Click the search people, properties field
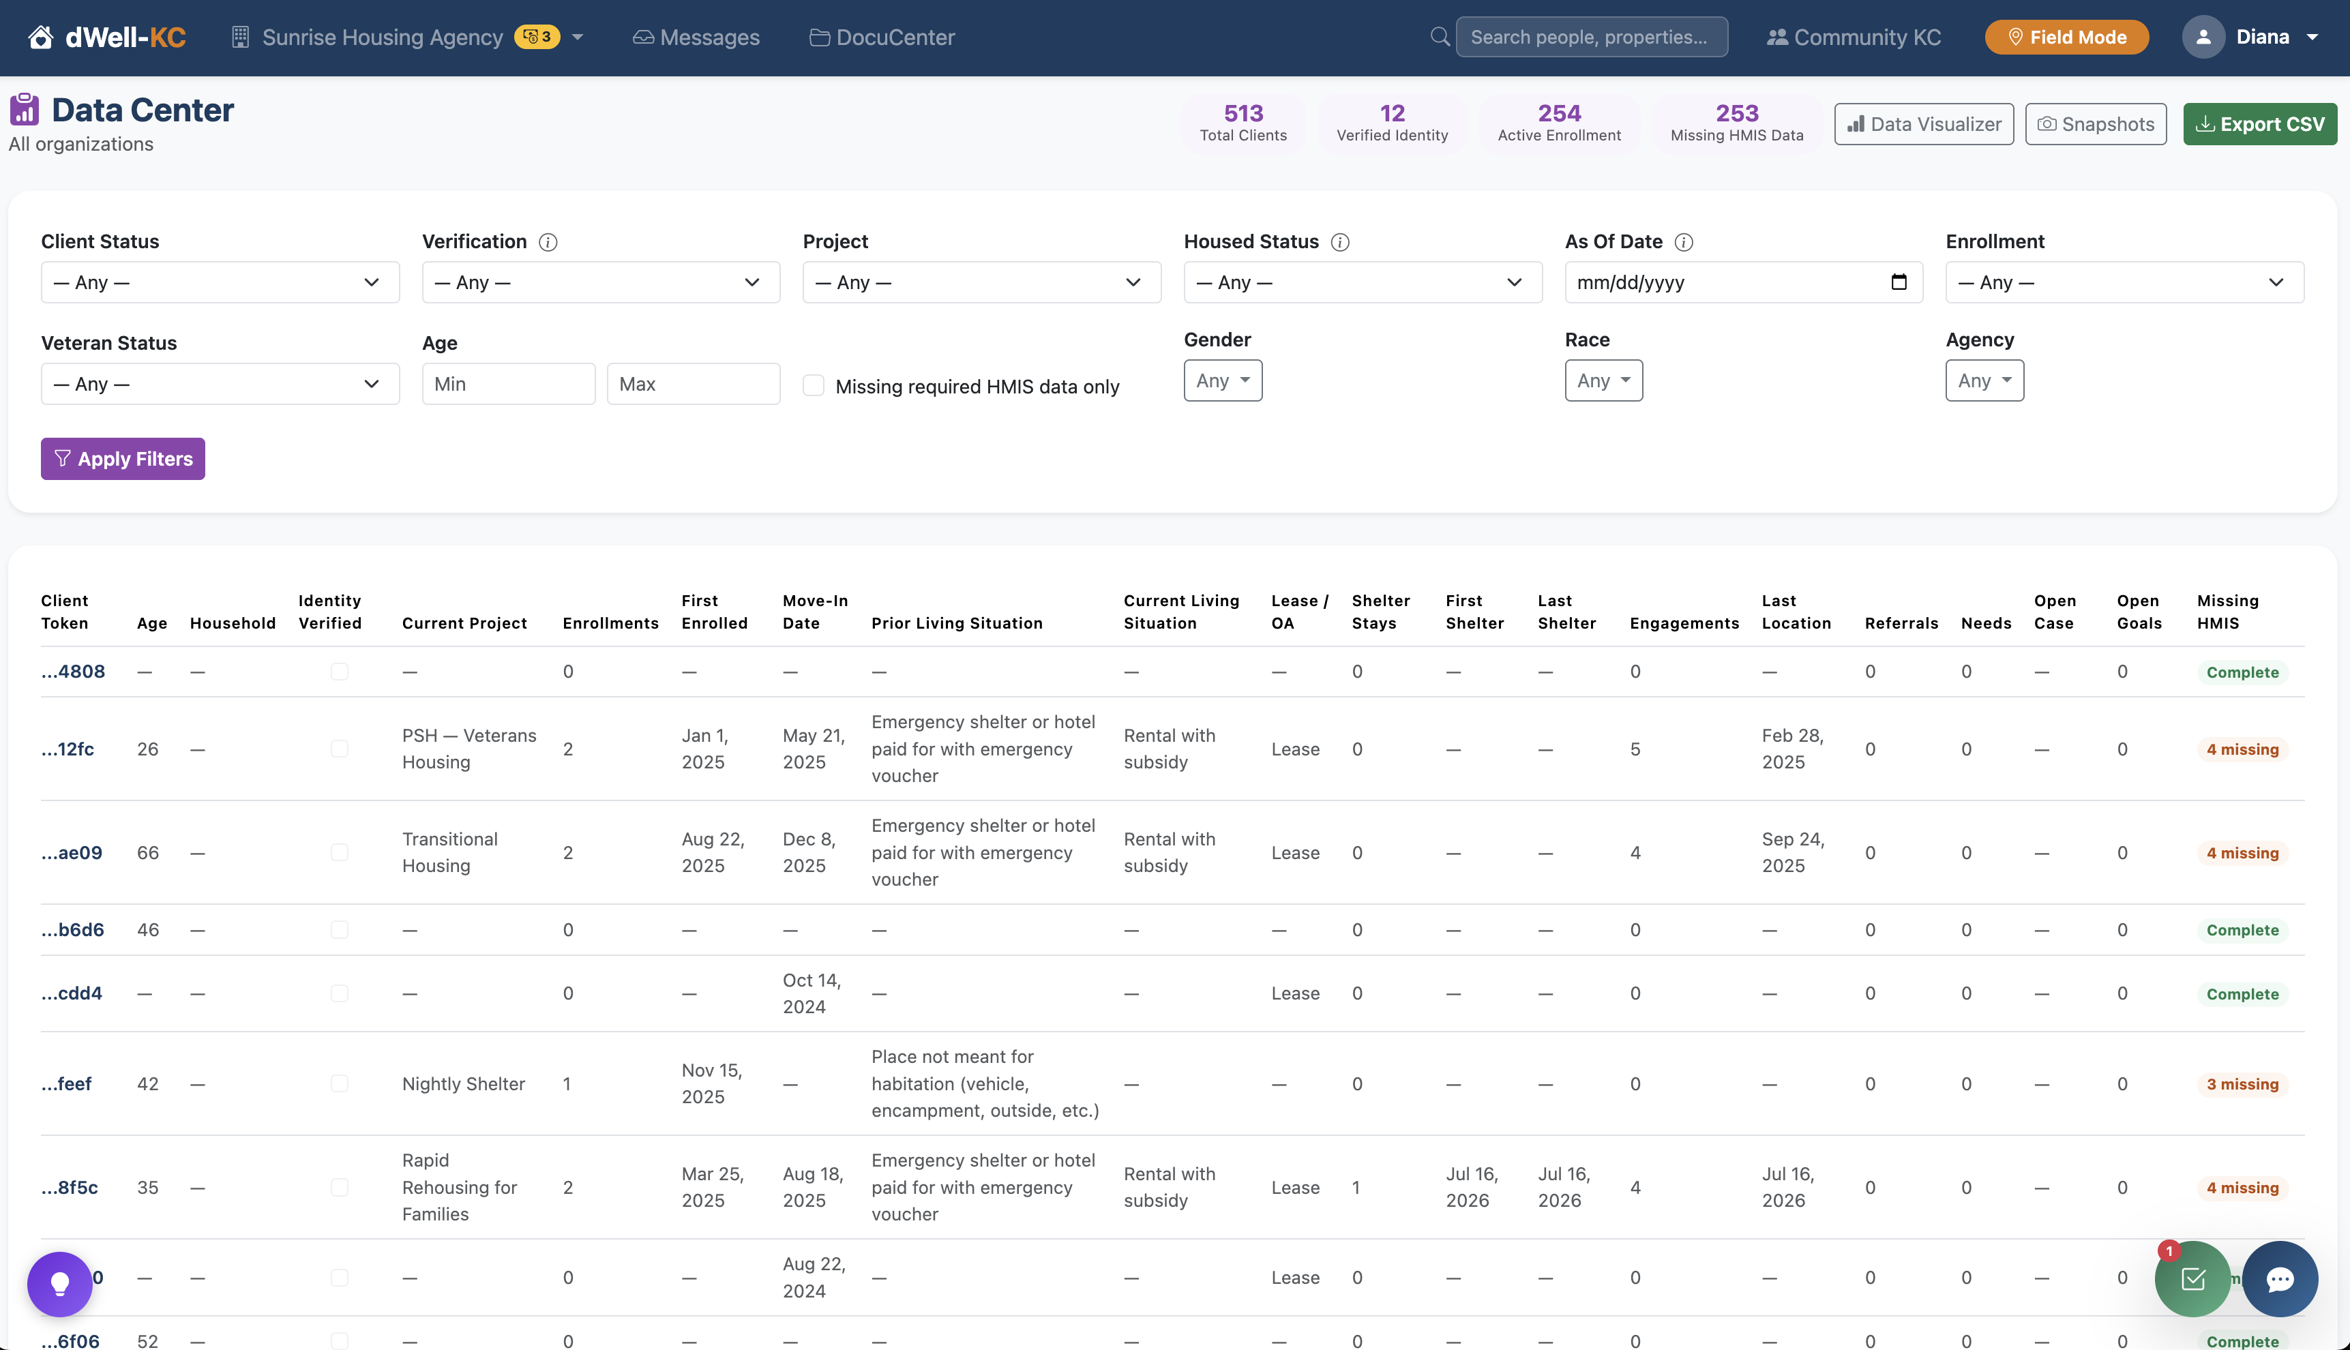 (1592, 37)
